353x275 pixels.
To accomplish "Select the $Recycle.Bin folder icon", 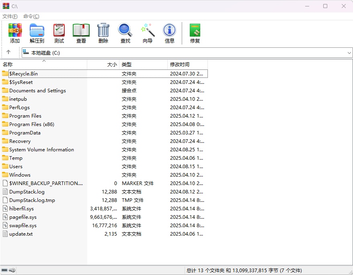I will point(5,73).
